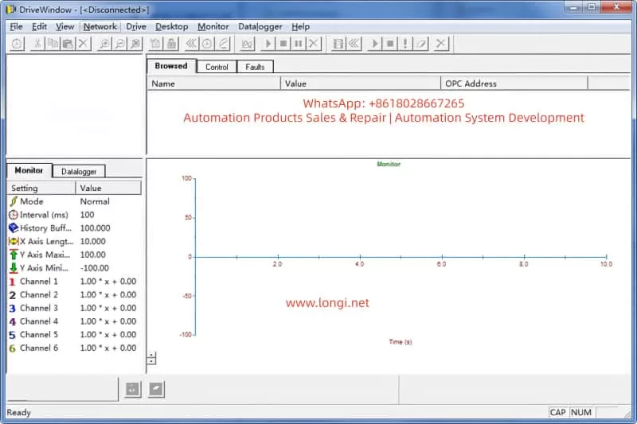Image resolution: width=637 pixels, height=424 pixels.
Task: Switch to the Browsed tab
Action: click(x=171, y=66)
